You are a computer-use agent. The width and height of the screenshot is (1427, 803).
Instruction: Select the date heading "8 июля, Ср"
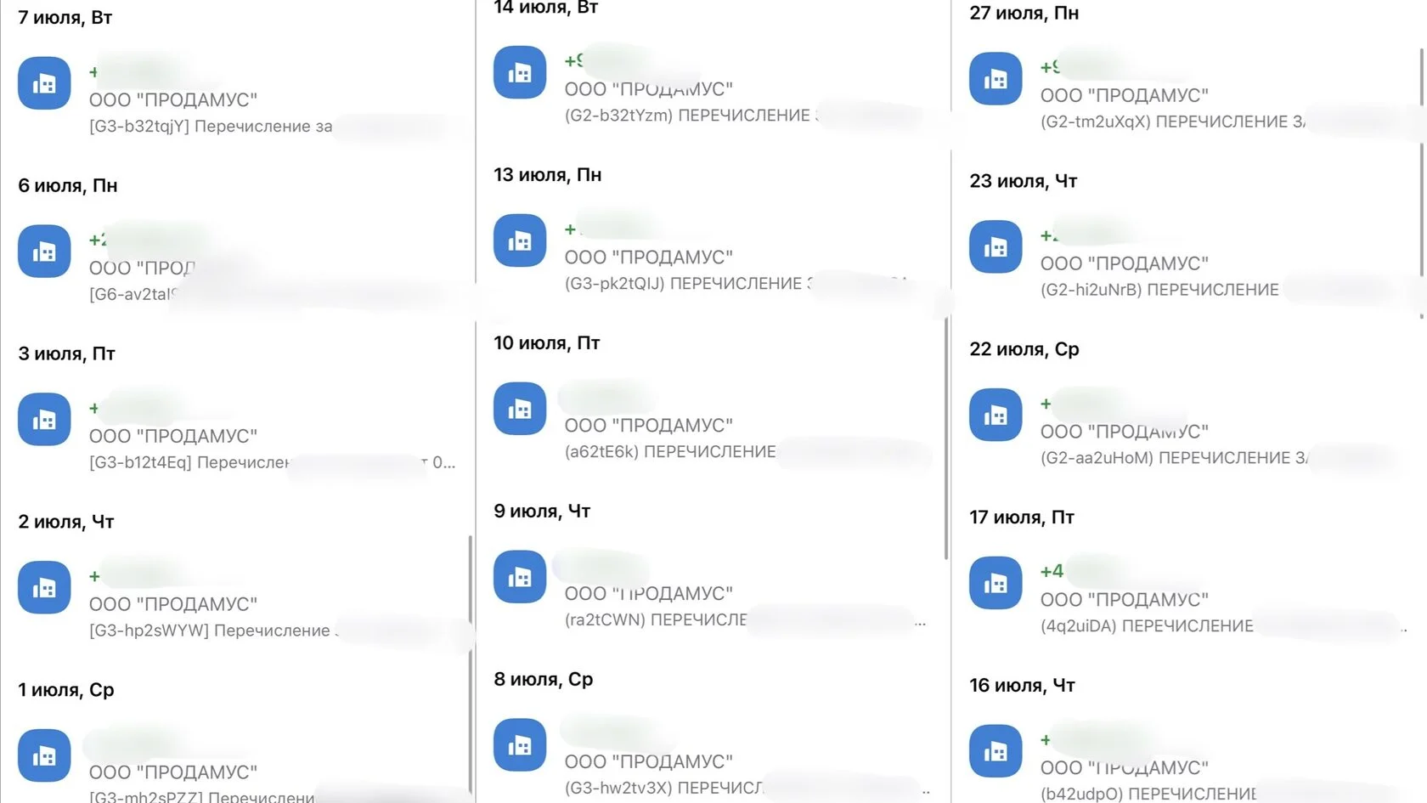(544, 680)
